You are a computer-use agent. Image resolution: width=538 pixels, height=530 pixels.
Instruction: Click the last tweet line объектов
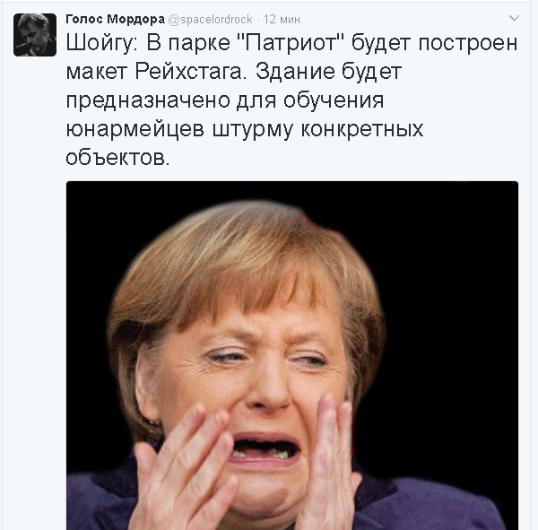[x=117, y=157]
